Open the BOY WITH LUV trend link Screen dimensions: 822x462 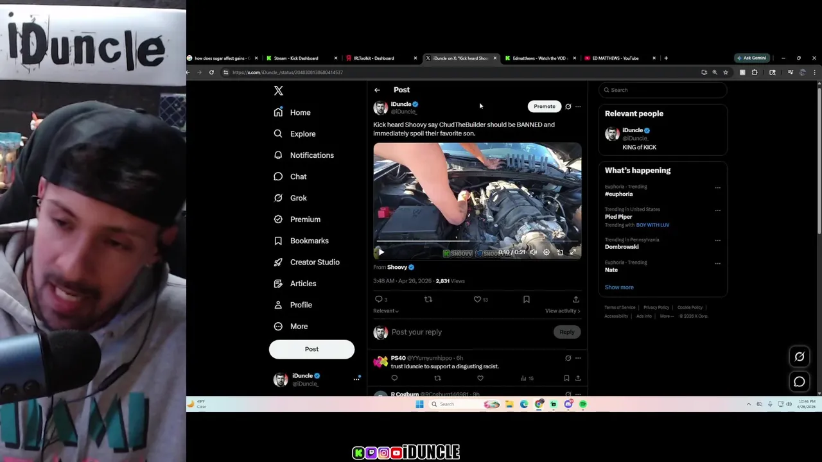point(652,225)
